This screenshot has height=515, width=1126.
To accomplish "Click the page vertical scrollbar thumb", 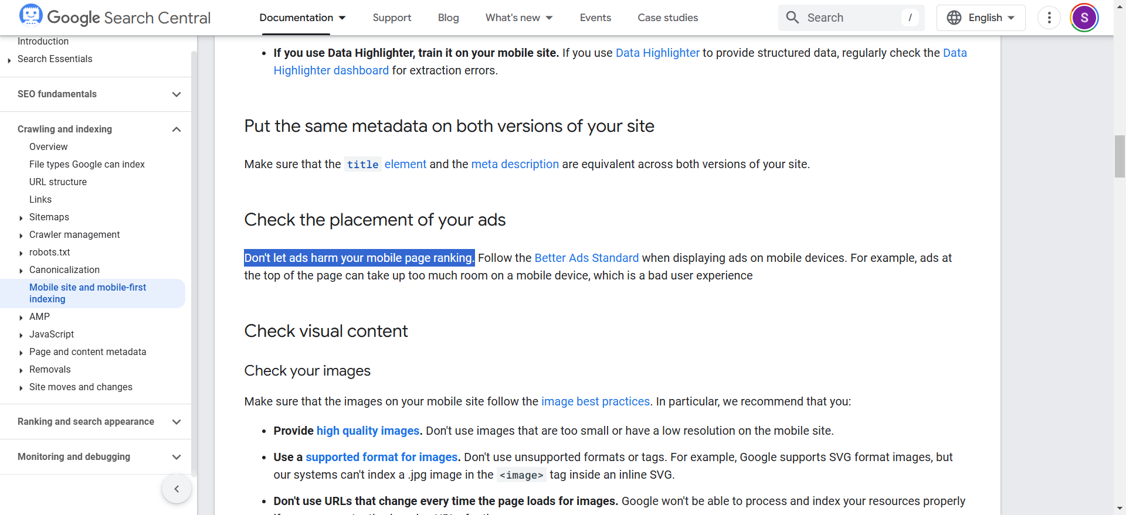I will [x=1120, y=156].
